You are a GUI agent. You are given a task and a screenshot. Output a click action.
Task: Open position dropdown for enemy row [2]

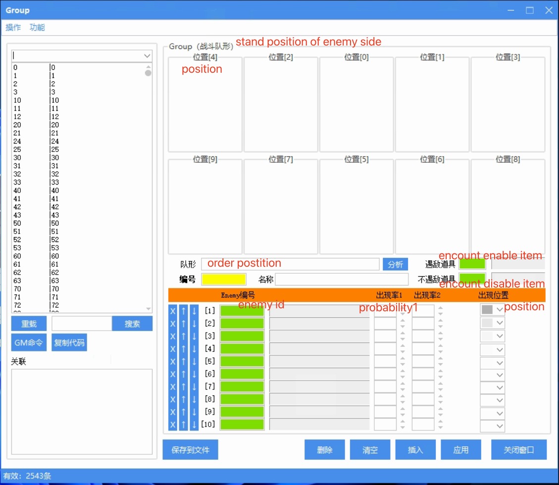[500, 323]
